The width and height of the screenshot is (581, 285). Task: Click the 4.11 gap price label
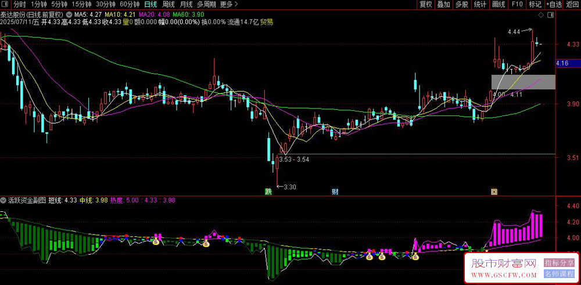tap(517, 95)
